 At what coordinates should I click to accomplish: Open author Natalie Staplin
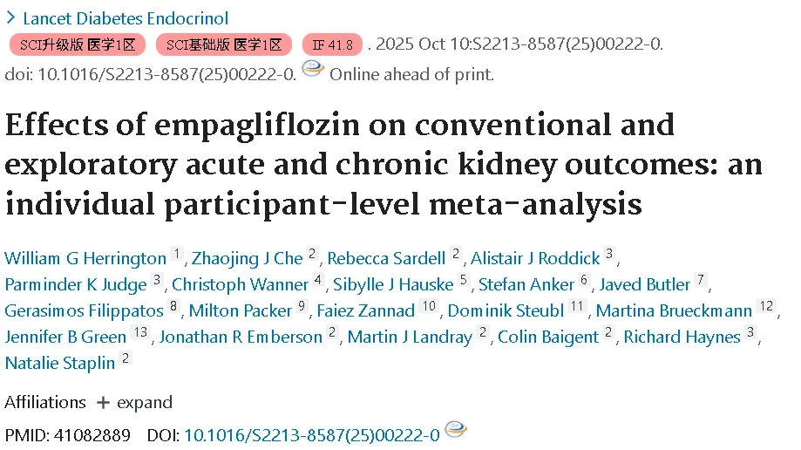pyautogui.click(x=60, y=363)
